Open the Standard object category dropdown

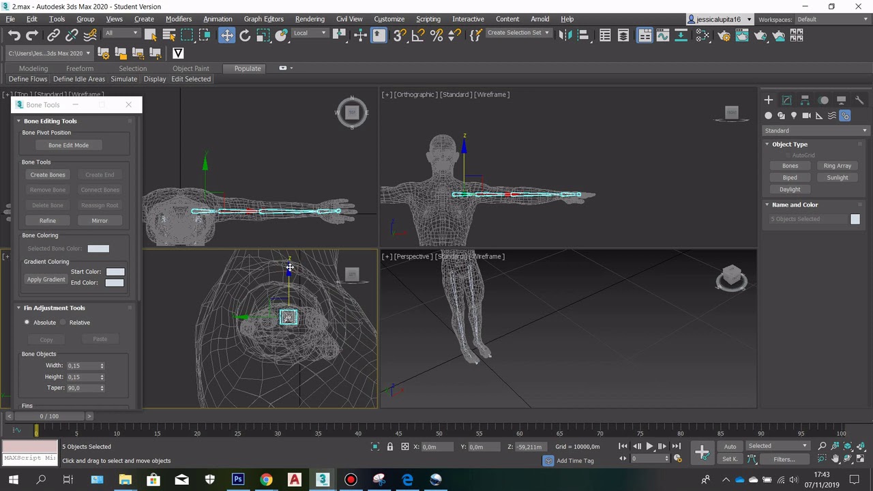tap(816, 130)
